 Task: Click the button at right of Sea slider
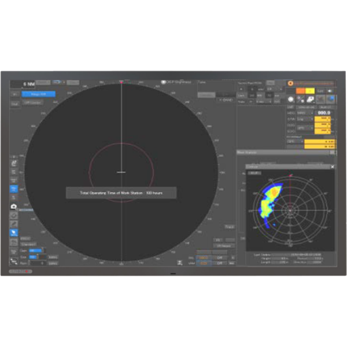[53, 257]
